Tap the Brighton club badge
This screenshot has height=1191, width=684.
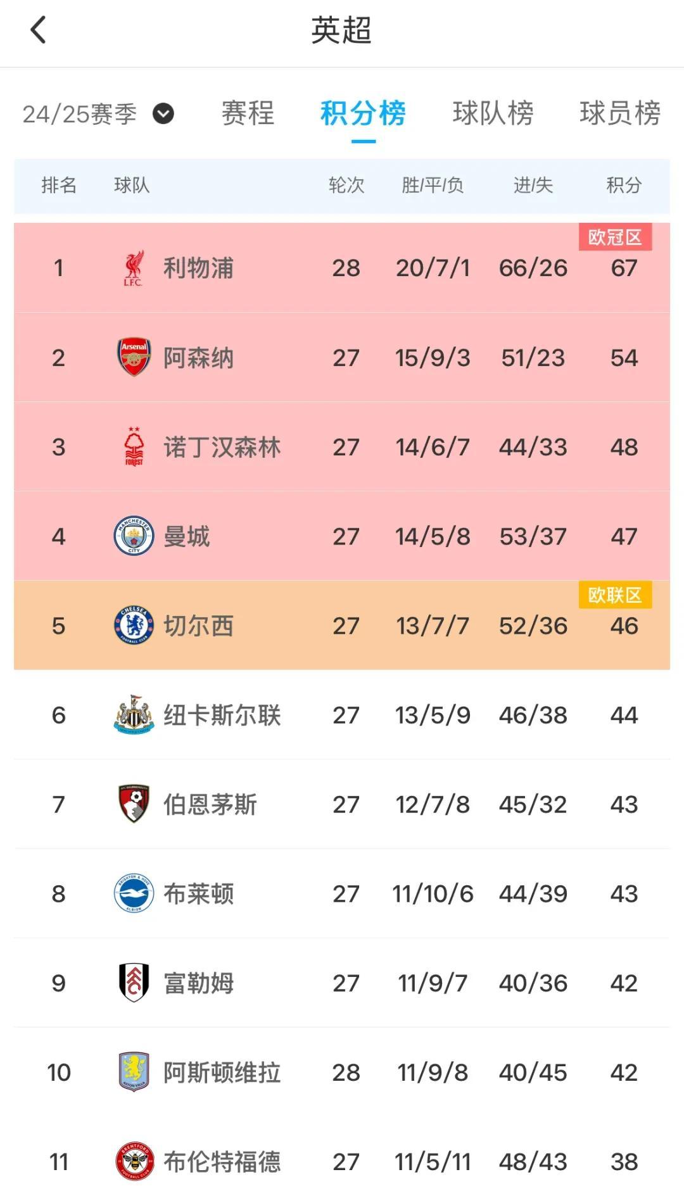pos(134,893)
